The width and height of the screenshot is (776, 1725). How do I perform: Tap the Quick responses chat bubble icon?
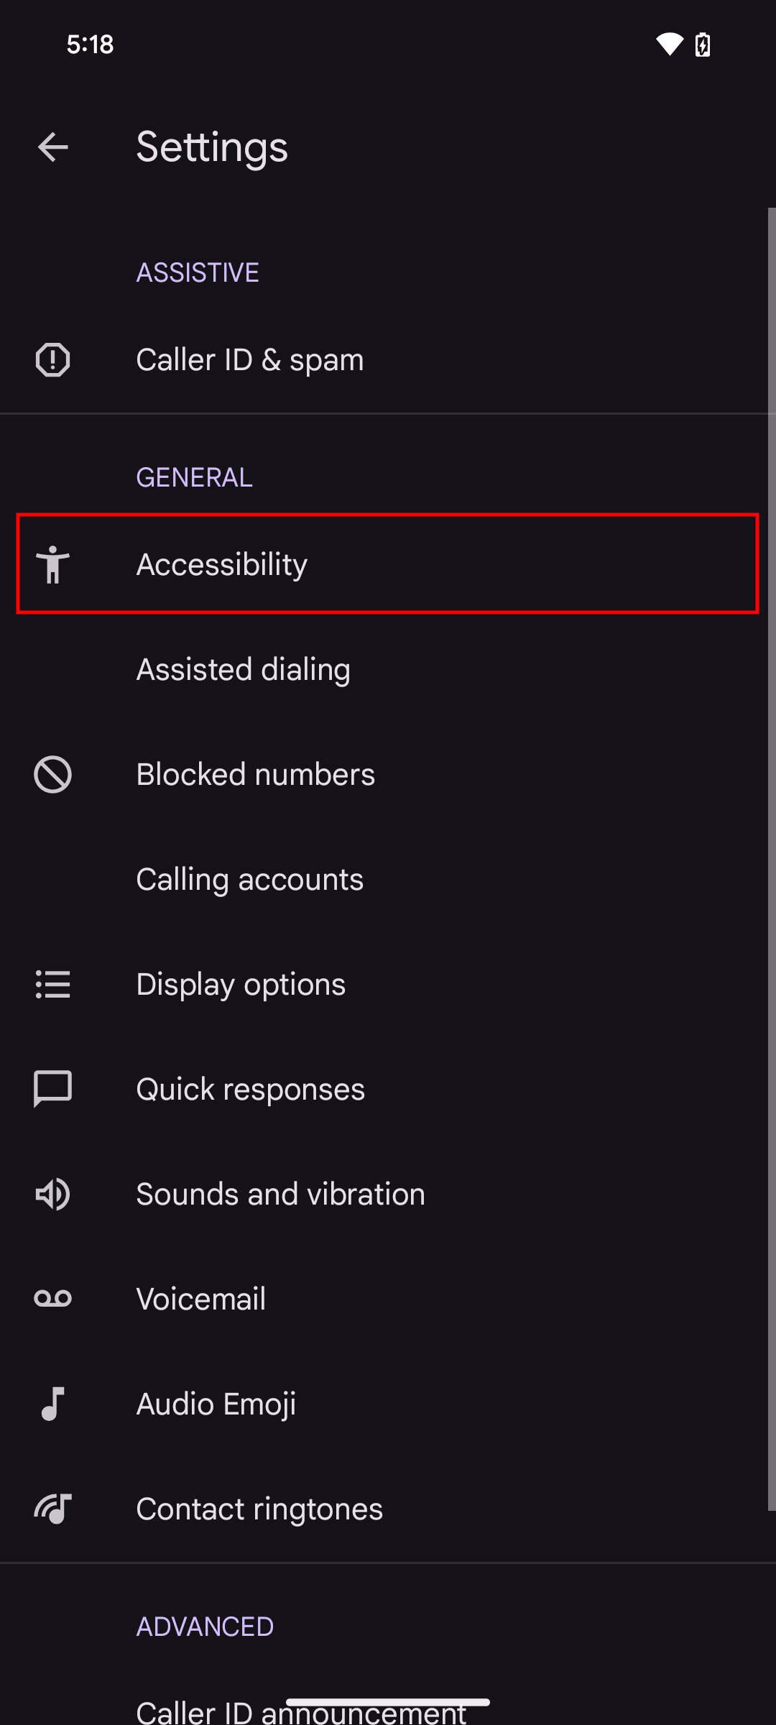click(52, 1089)
